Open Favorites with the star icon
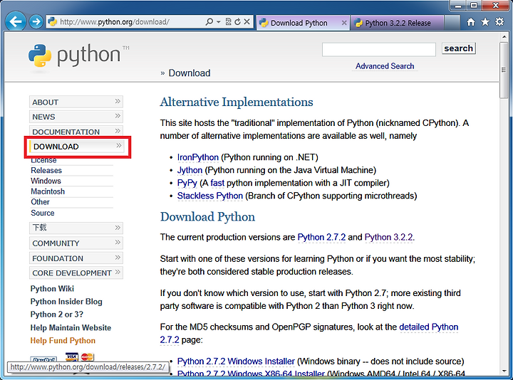The width and height of the screenshot is (513, 380). 485,22
